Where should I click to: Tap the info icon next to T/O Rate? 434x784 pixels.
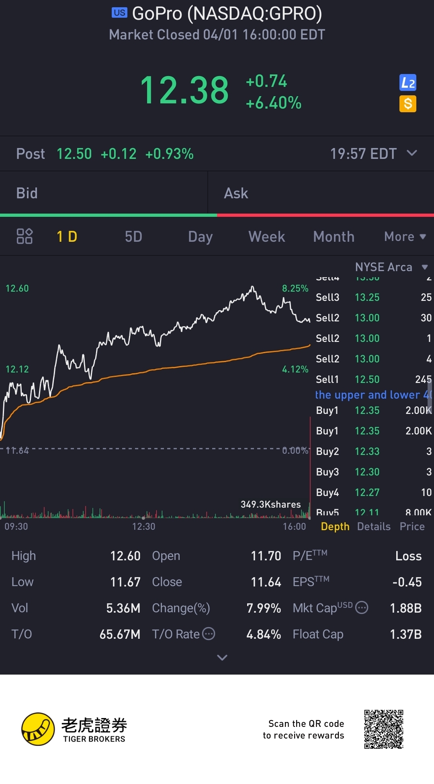coord(209,634)
